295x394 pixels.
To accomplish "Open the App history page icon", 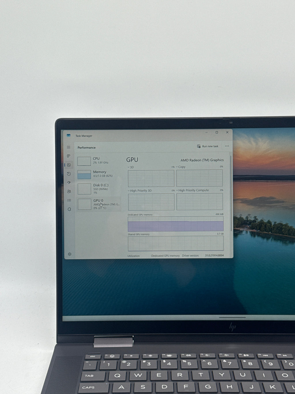I will pos(69,174).
